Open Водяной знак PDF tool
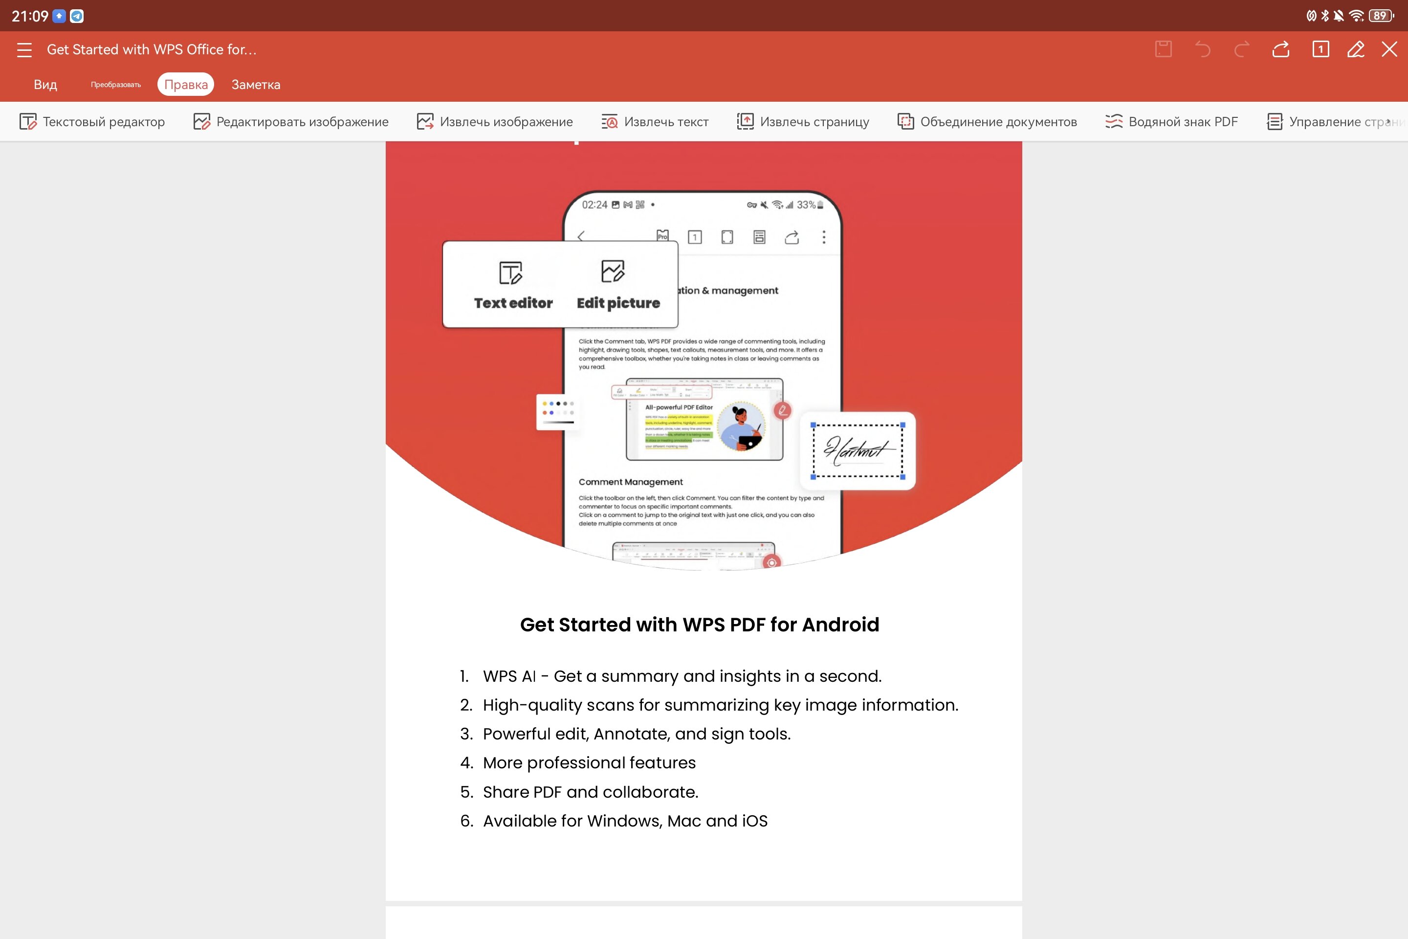Screen dimensions: 1408x939 (1171, 122)
